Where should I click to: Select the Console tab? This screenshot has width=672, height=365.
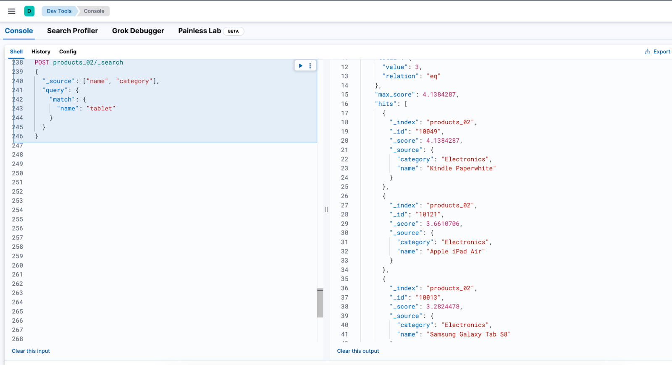point(19,31)
